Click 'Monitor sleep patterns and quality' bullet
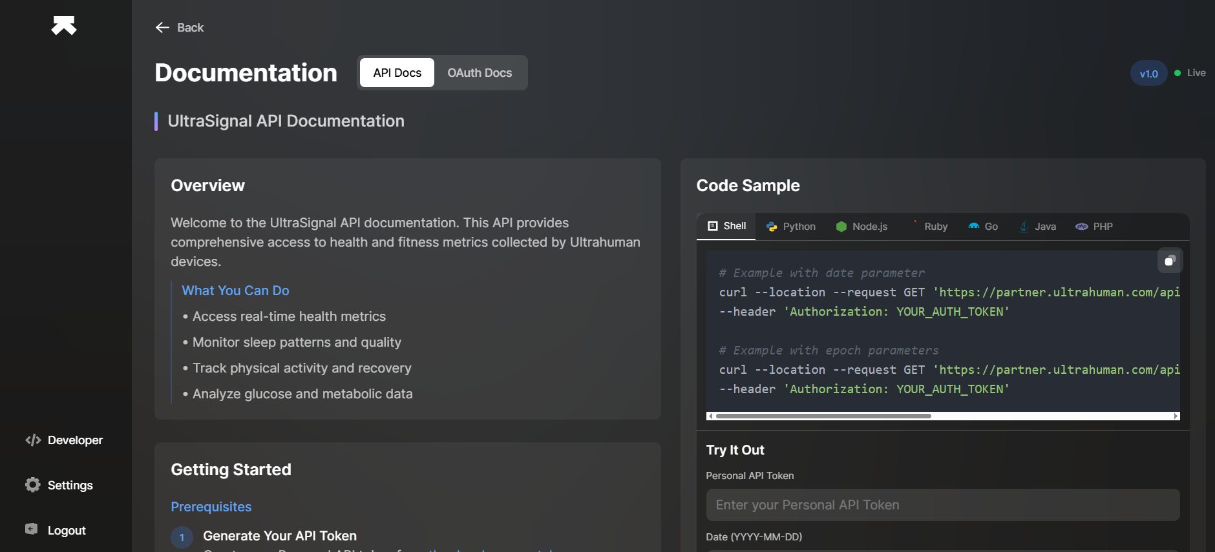This screenshot has width=1215, height=552. click(297, 342)
